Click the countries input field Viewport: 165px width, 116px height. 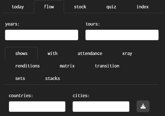37,107
